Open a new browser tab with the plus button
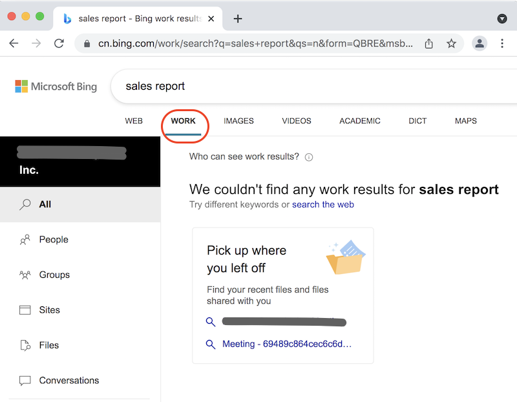The image size is (517, 402). coord(238,19)
